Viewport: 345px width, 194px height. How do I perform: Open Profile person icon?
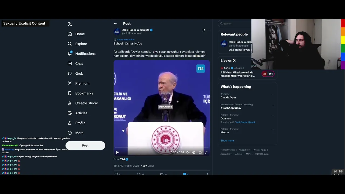(70, 123)
